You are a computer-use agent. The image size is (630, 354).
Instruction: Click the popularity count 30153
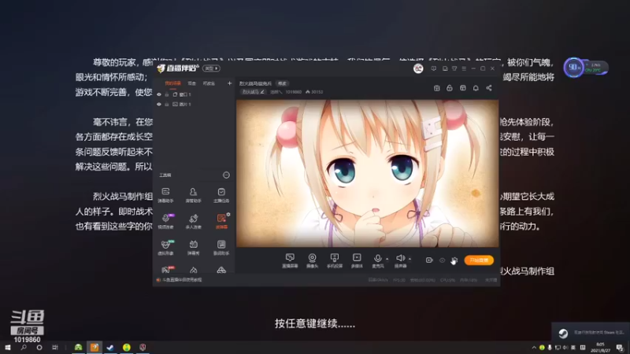click(314, 92)
